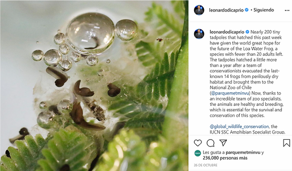
Task: Click the caption text about Loa Water Frog
Action: point(246,74)
